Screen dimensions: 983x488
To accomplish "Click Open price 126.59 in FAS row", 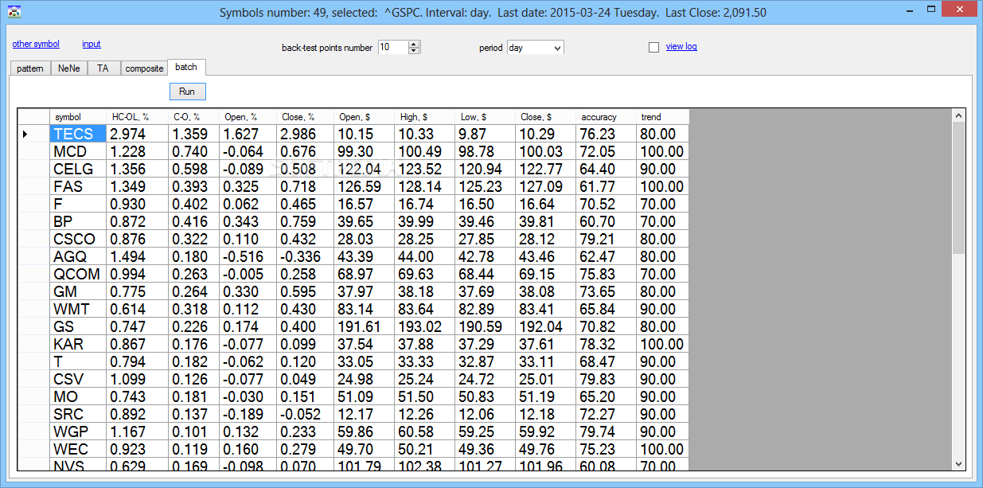I will coord(364,187).
